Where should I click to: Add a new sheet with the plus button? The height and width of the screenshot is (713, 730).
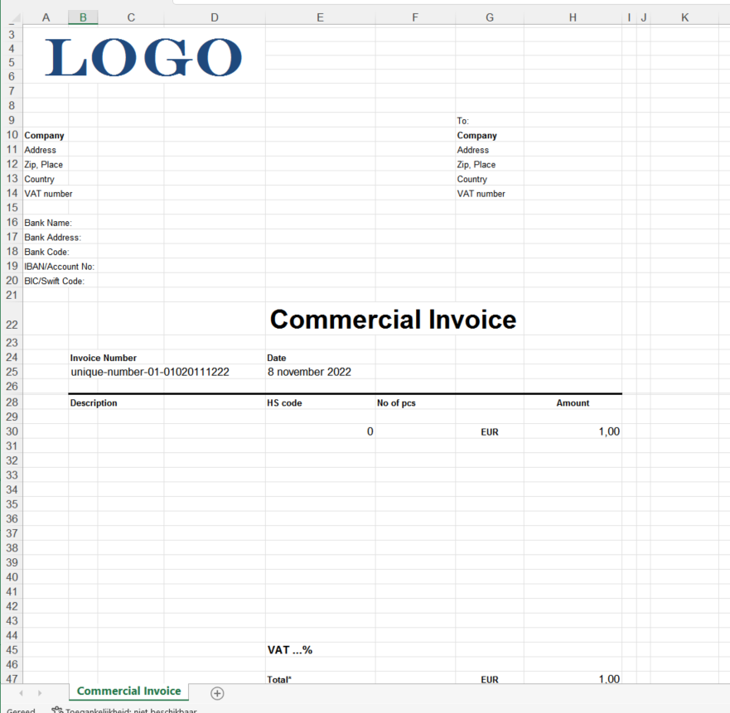tap(217, 693)
